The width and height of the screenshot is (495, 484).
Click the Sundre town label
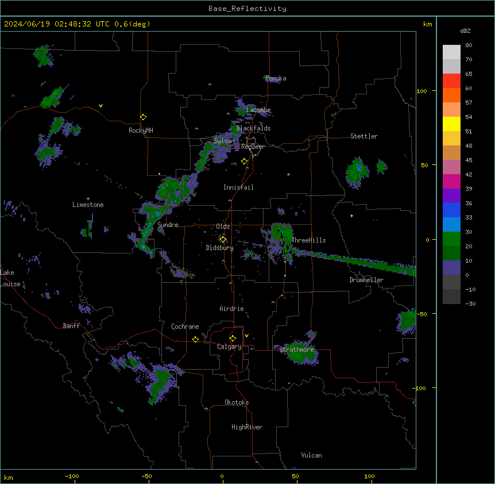[x=168, y=225]
